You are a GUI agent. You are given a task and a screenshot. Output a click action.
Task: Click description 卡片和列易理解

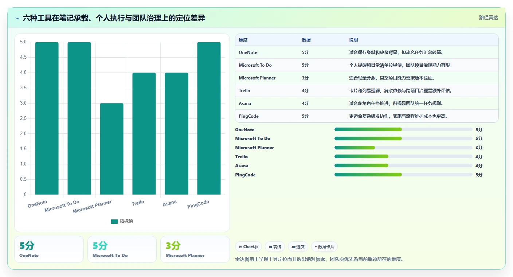point(401,91)
